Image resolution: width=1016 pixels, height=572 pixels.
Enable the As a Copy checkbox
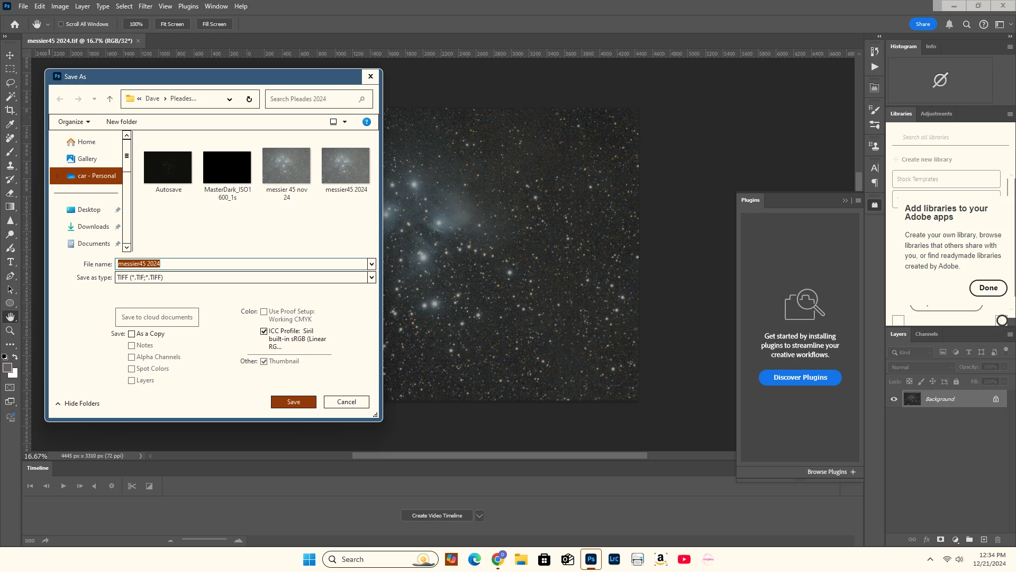pos(132,334)
